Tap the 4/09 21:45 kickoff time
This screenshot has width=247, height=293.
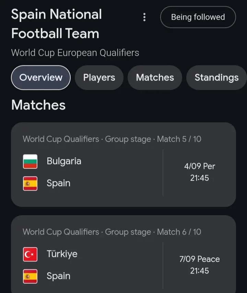pos(199,172)
